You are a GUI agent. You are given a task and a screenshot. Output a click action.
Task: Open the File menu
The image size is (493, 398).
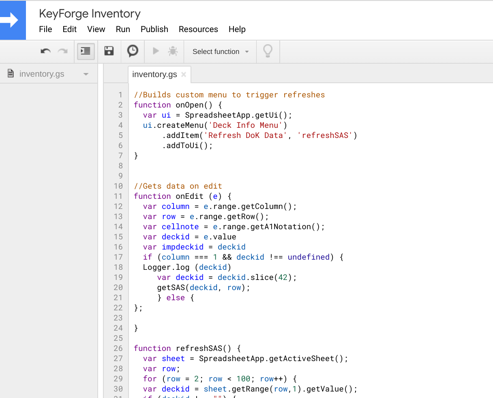pos(45,29)
